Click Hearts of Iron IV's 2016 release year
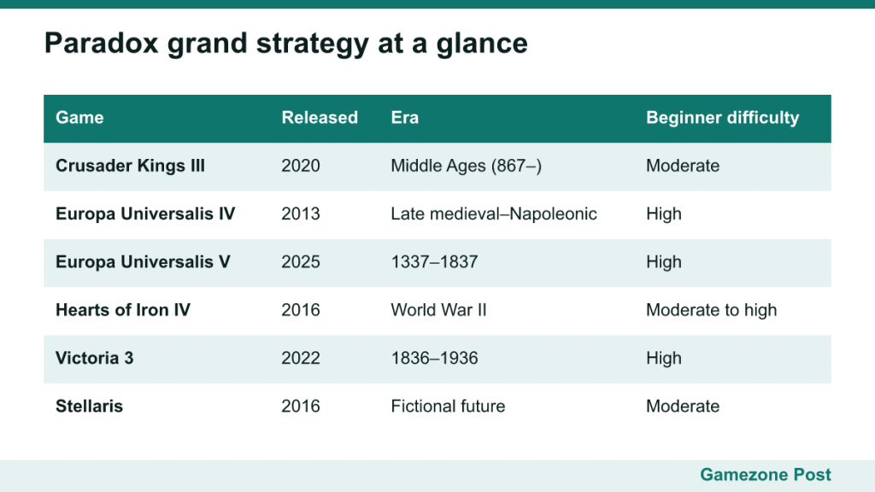875x492 pixels. pos(301,309)
